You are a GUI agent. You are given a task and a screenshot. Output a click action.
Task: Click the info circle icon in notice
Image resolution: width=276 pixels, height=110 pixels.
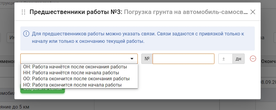point(26,34)
